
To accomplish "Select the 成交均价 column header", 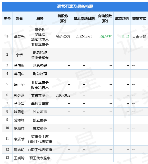I will [x=122, y=18].
